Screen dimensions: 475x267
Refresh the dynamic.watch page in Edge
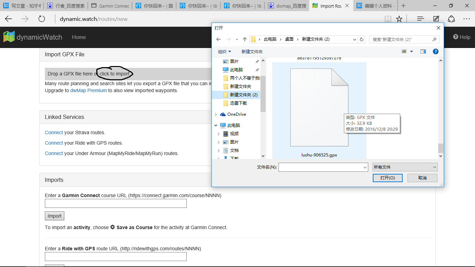point(42,19)
